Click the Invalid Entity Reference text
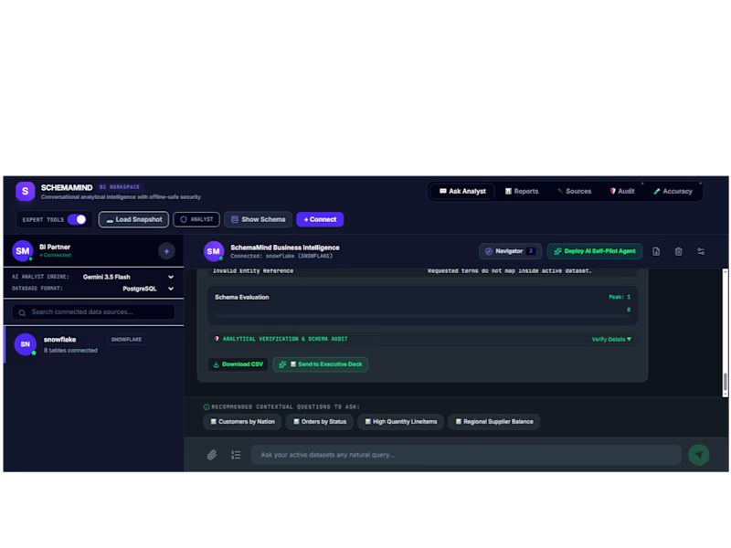This screenshot has width=731, height=548. [x=253, y=271]
